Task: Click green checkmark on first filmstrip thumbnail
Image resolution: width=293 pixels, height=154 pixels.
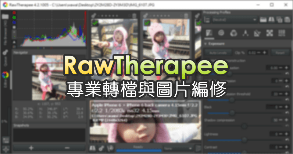Action: pos(95,23)
